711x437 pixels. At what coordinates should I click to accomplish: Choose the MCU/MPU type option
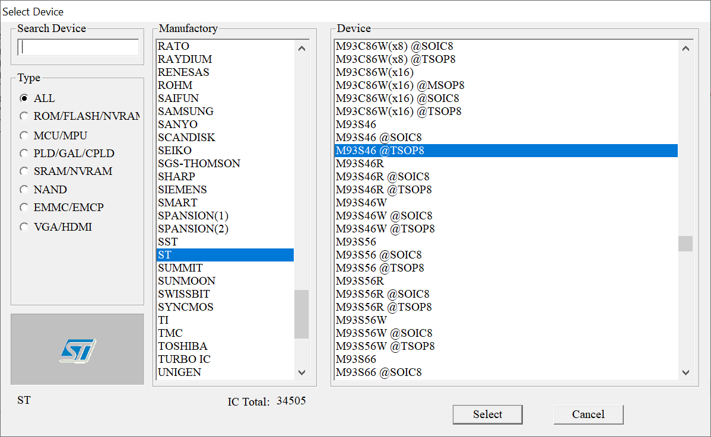pos(24,135)
